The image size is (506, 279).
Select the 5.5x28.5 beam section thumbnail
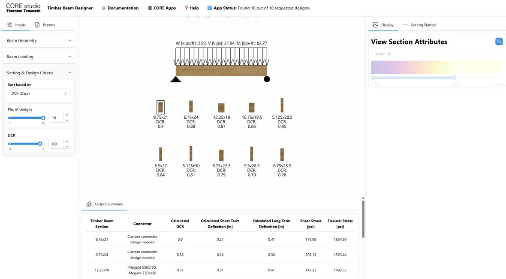pyautogui.click(x=252, y=154)
